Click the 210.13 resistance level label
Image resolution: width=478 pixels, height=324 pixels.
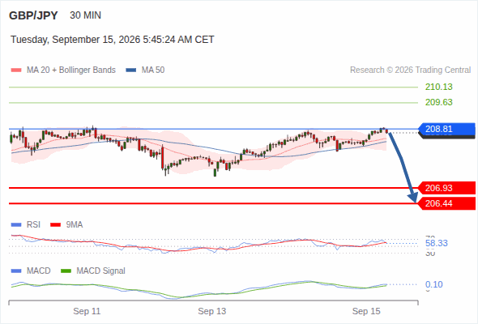438,87
